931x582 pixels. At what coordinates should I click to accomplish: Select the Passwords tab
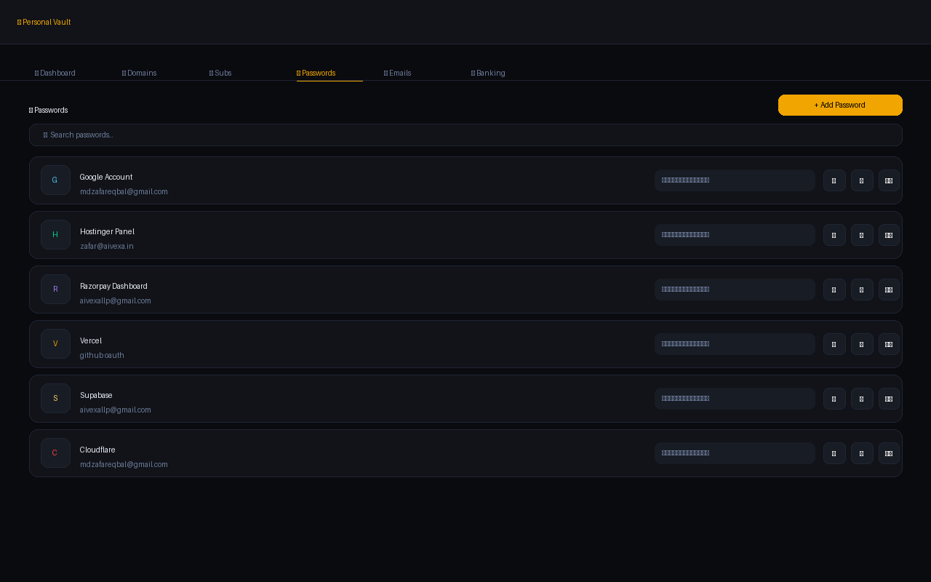[316, 73]
